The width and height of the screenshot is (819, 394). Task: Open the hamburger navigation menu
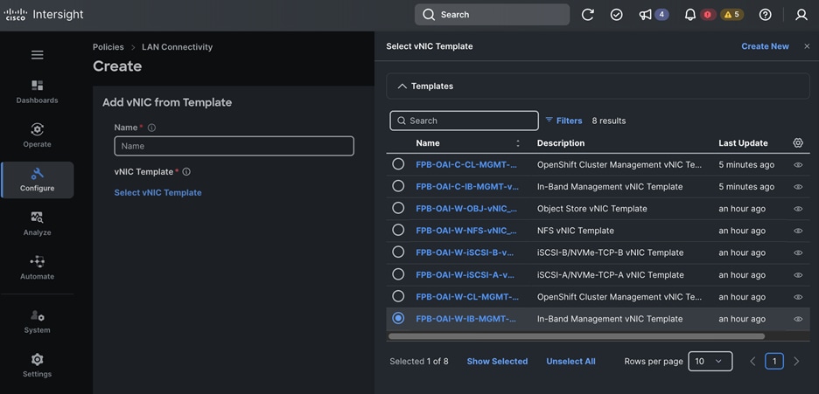37,55
